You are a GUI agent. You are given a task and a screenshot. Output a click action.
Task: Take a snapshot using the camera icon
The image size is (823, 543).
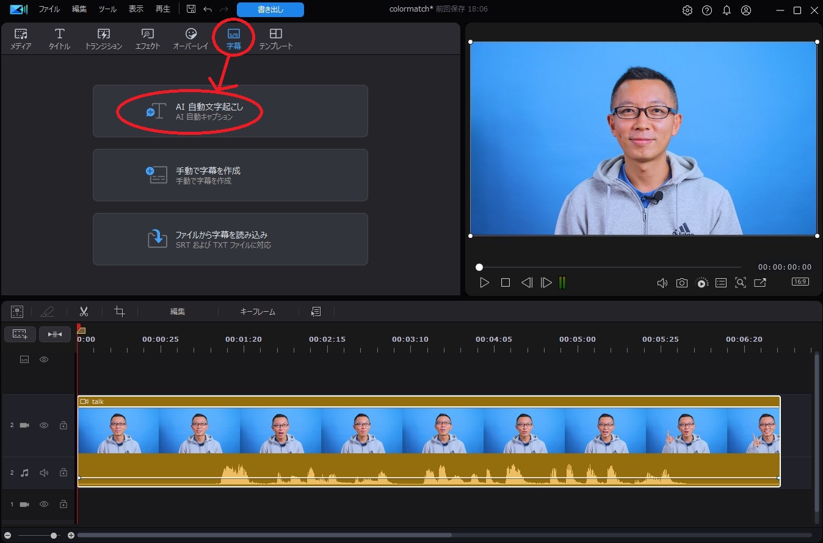(x=682, y=282)
